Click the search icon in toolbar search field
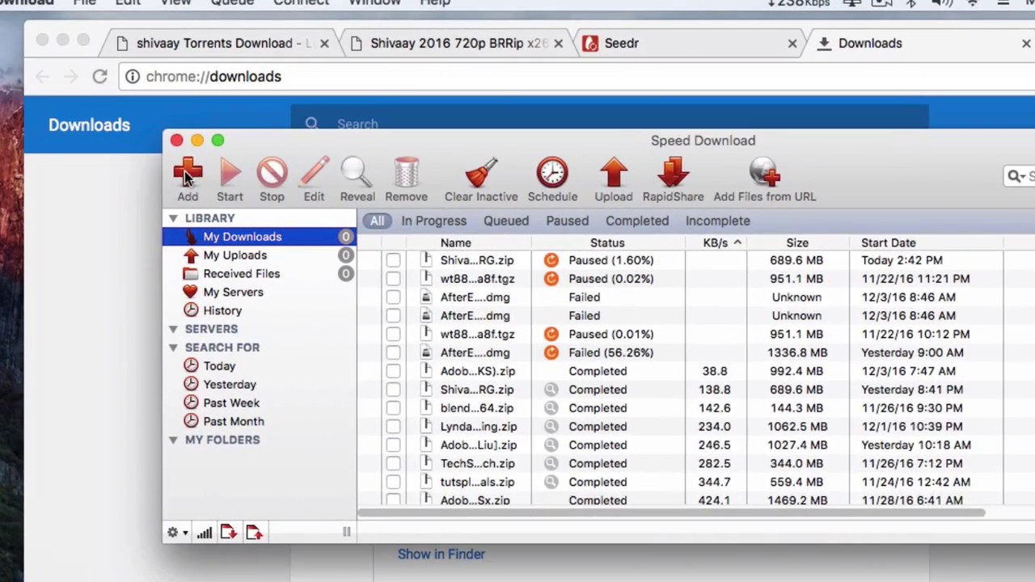 coord(1014,175)
